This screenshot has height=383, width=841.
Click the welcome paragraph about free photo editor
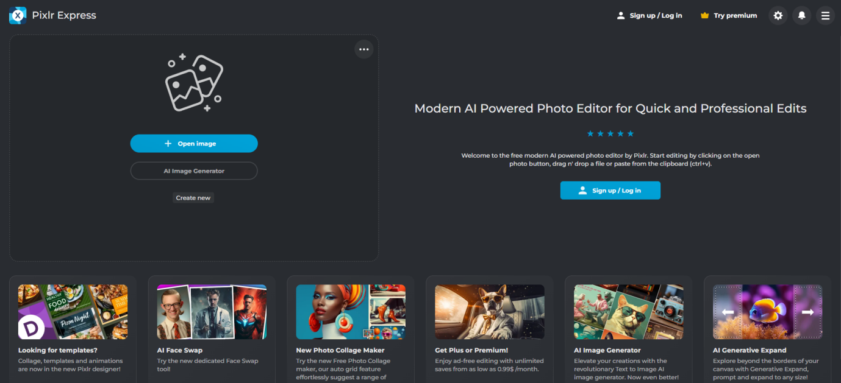click(x=610, y=160)
